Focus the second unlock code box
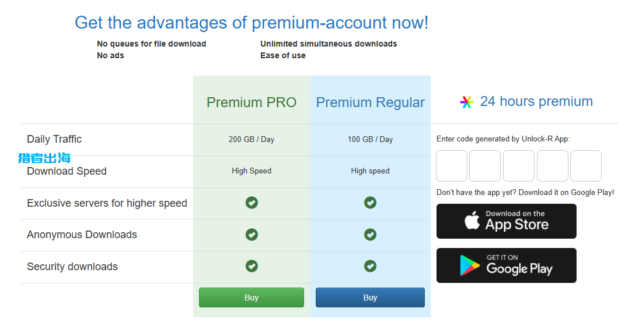 coord(485,166)
